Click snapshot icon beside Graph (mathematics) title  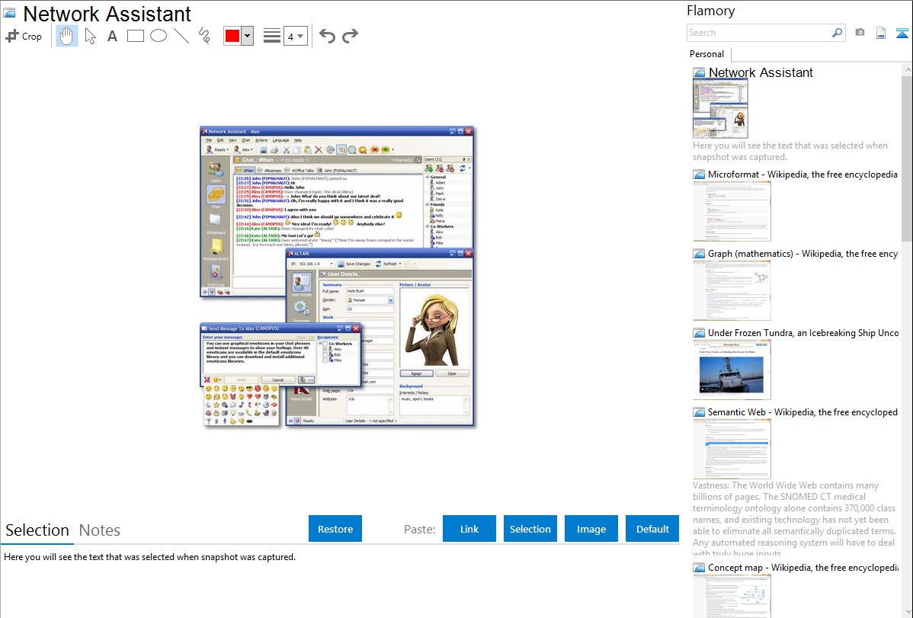(699, 254)
